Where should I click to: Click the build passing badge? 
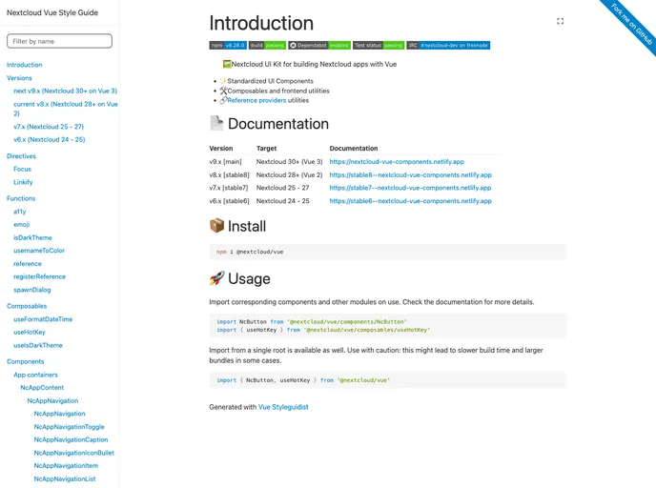267,45
